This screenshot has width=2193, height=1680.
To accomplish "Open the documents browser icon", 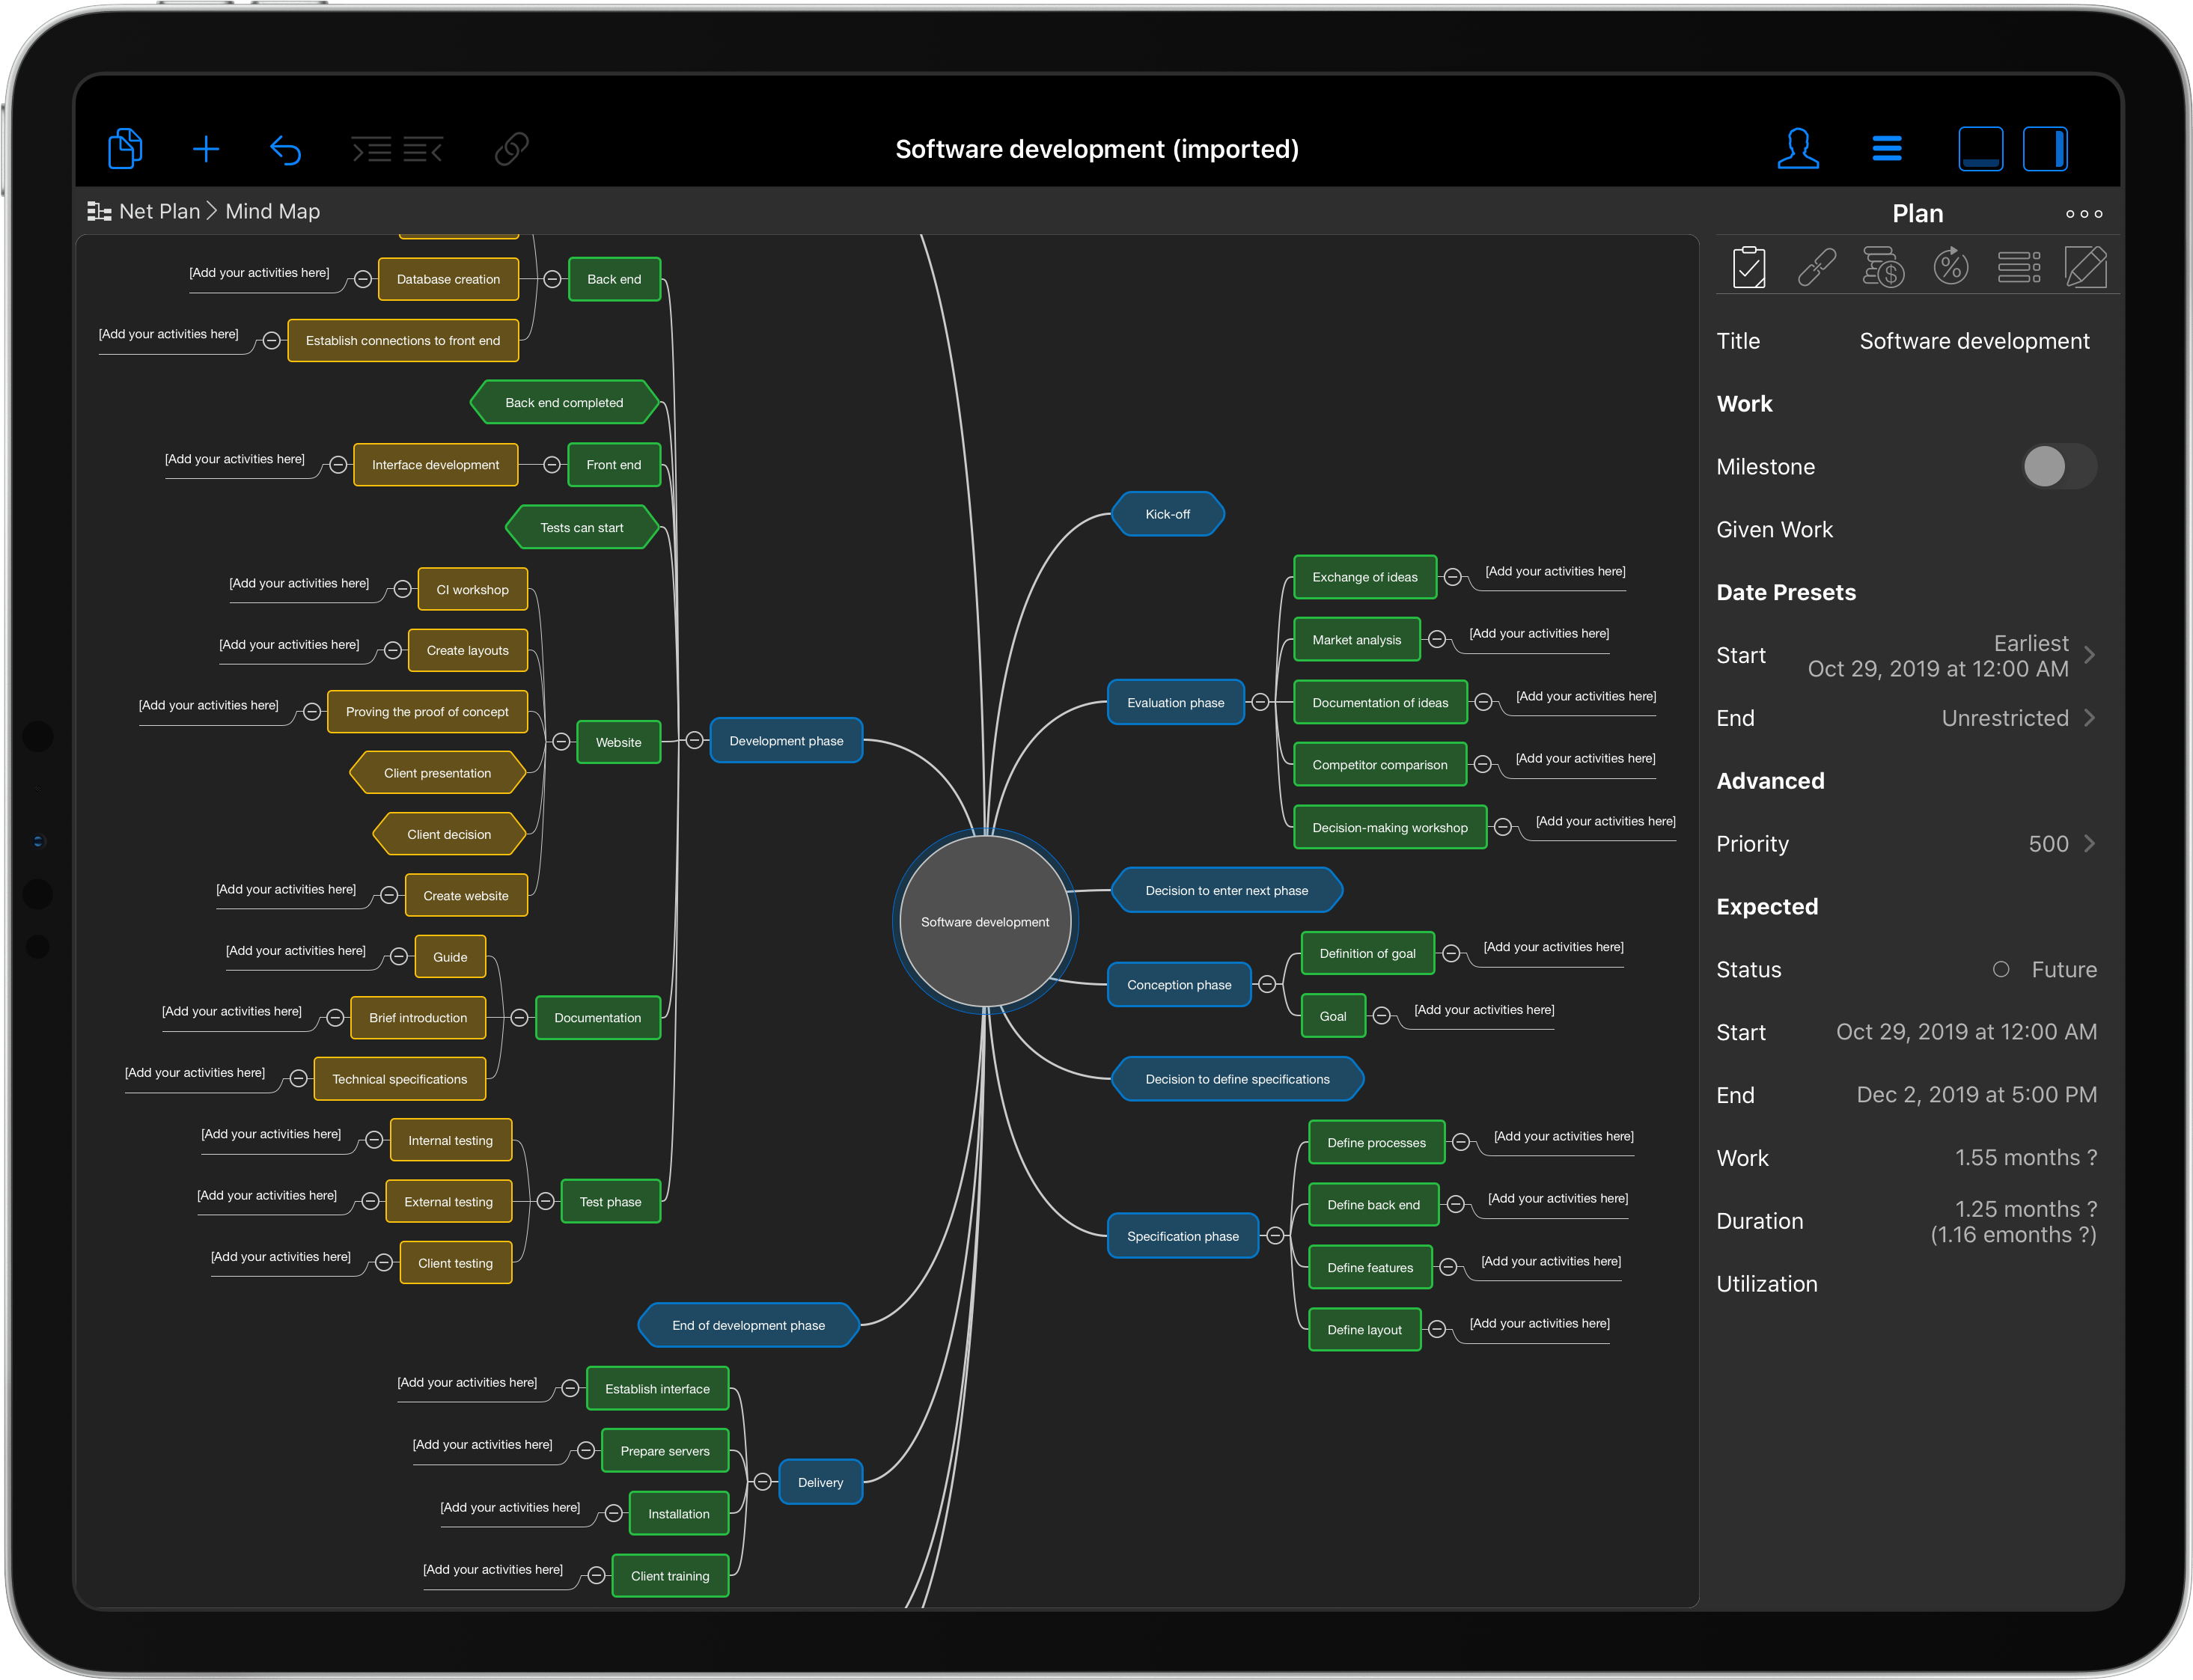I will [125, 149].
